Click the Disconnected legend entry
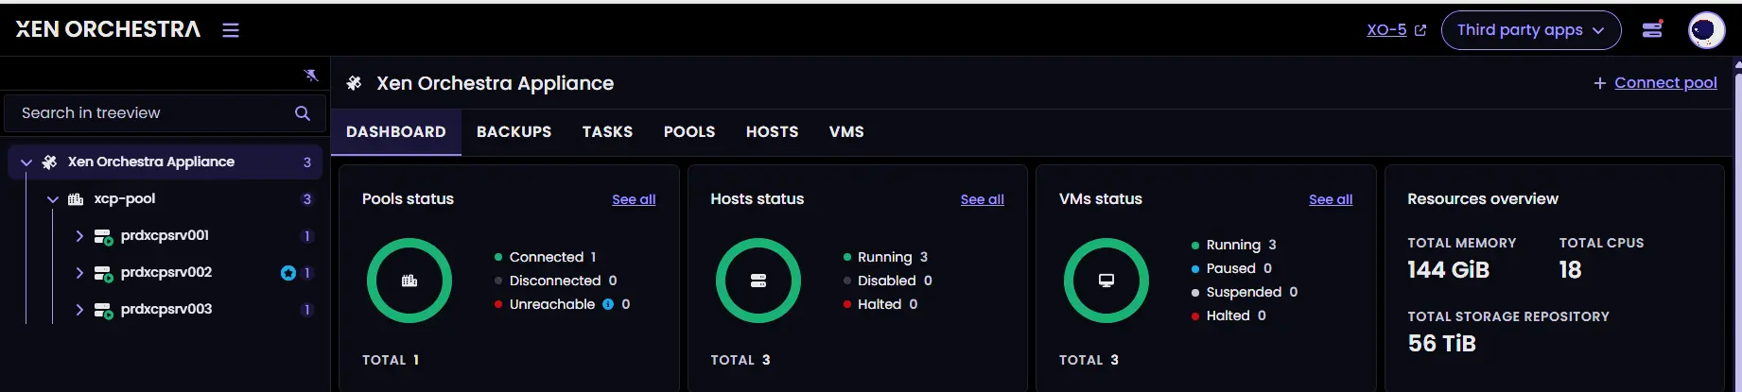The height and width of the screenshot is (392, 1742). [x=555, y=281]
